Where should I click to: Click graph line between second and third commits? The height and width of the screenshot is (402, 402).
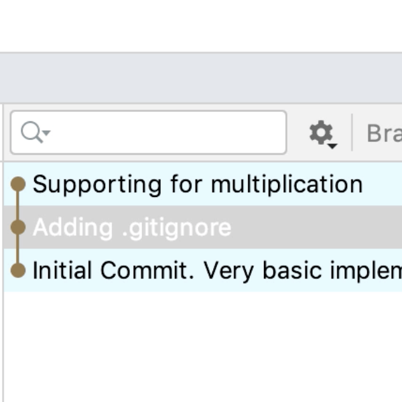(18, 249)
